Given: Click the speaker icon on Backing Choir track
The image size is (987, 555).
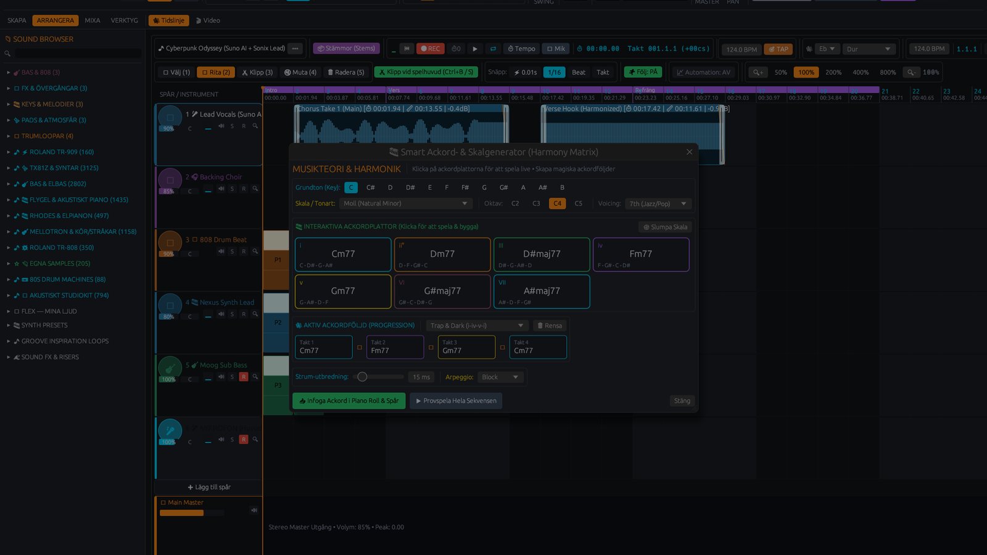Looking at the screenshot, I should (221, 189).
